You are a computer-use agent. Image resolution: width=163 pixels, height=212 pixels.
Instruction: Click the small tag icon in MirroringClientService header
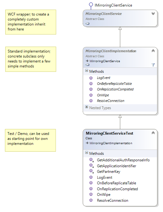pyautogui.click(x=87, y=24)
